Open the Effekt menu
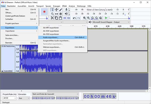This screenshot has height=104, width=151. [64, 6]
